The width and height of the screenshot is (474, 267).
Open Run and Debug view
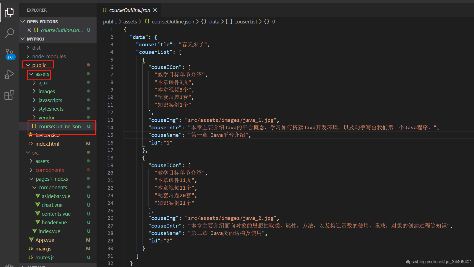coord(9,74)
